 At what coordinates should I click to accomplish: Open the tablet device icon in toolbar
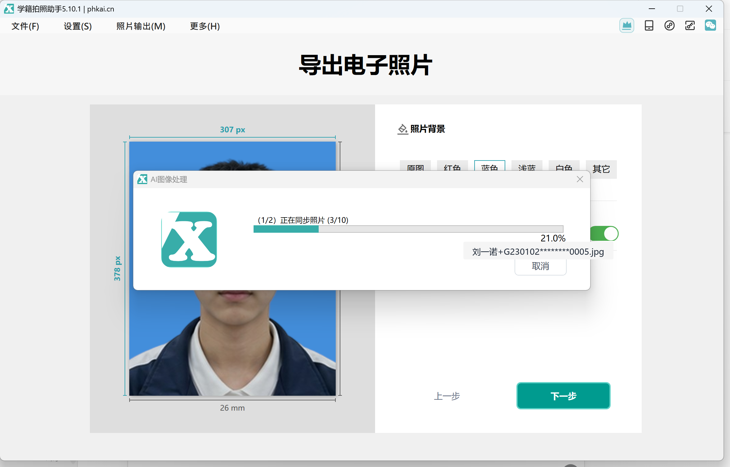[649, 26]
